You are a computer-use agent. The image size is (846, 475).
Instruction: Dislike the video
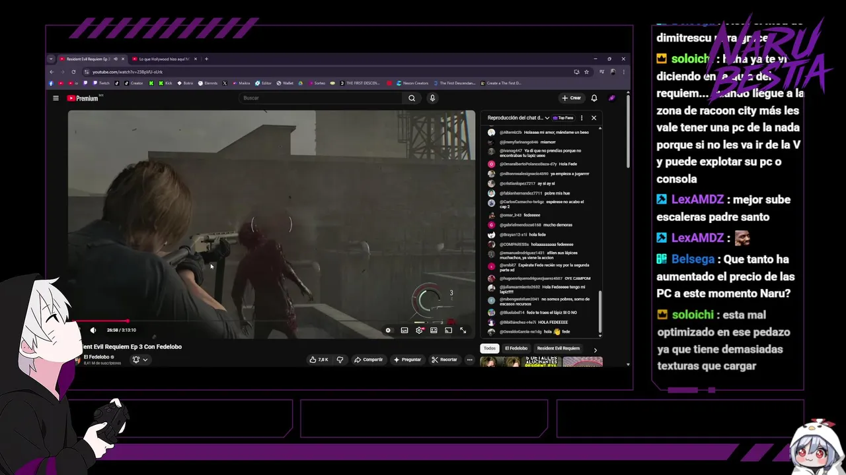pyautogui.click(x=340, y=360)
